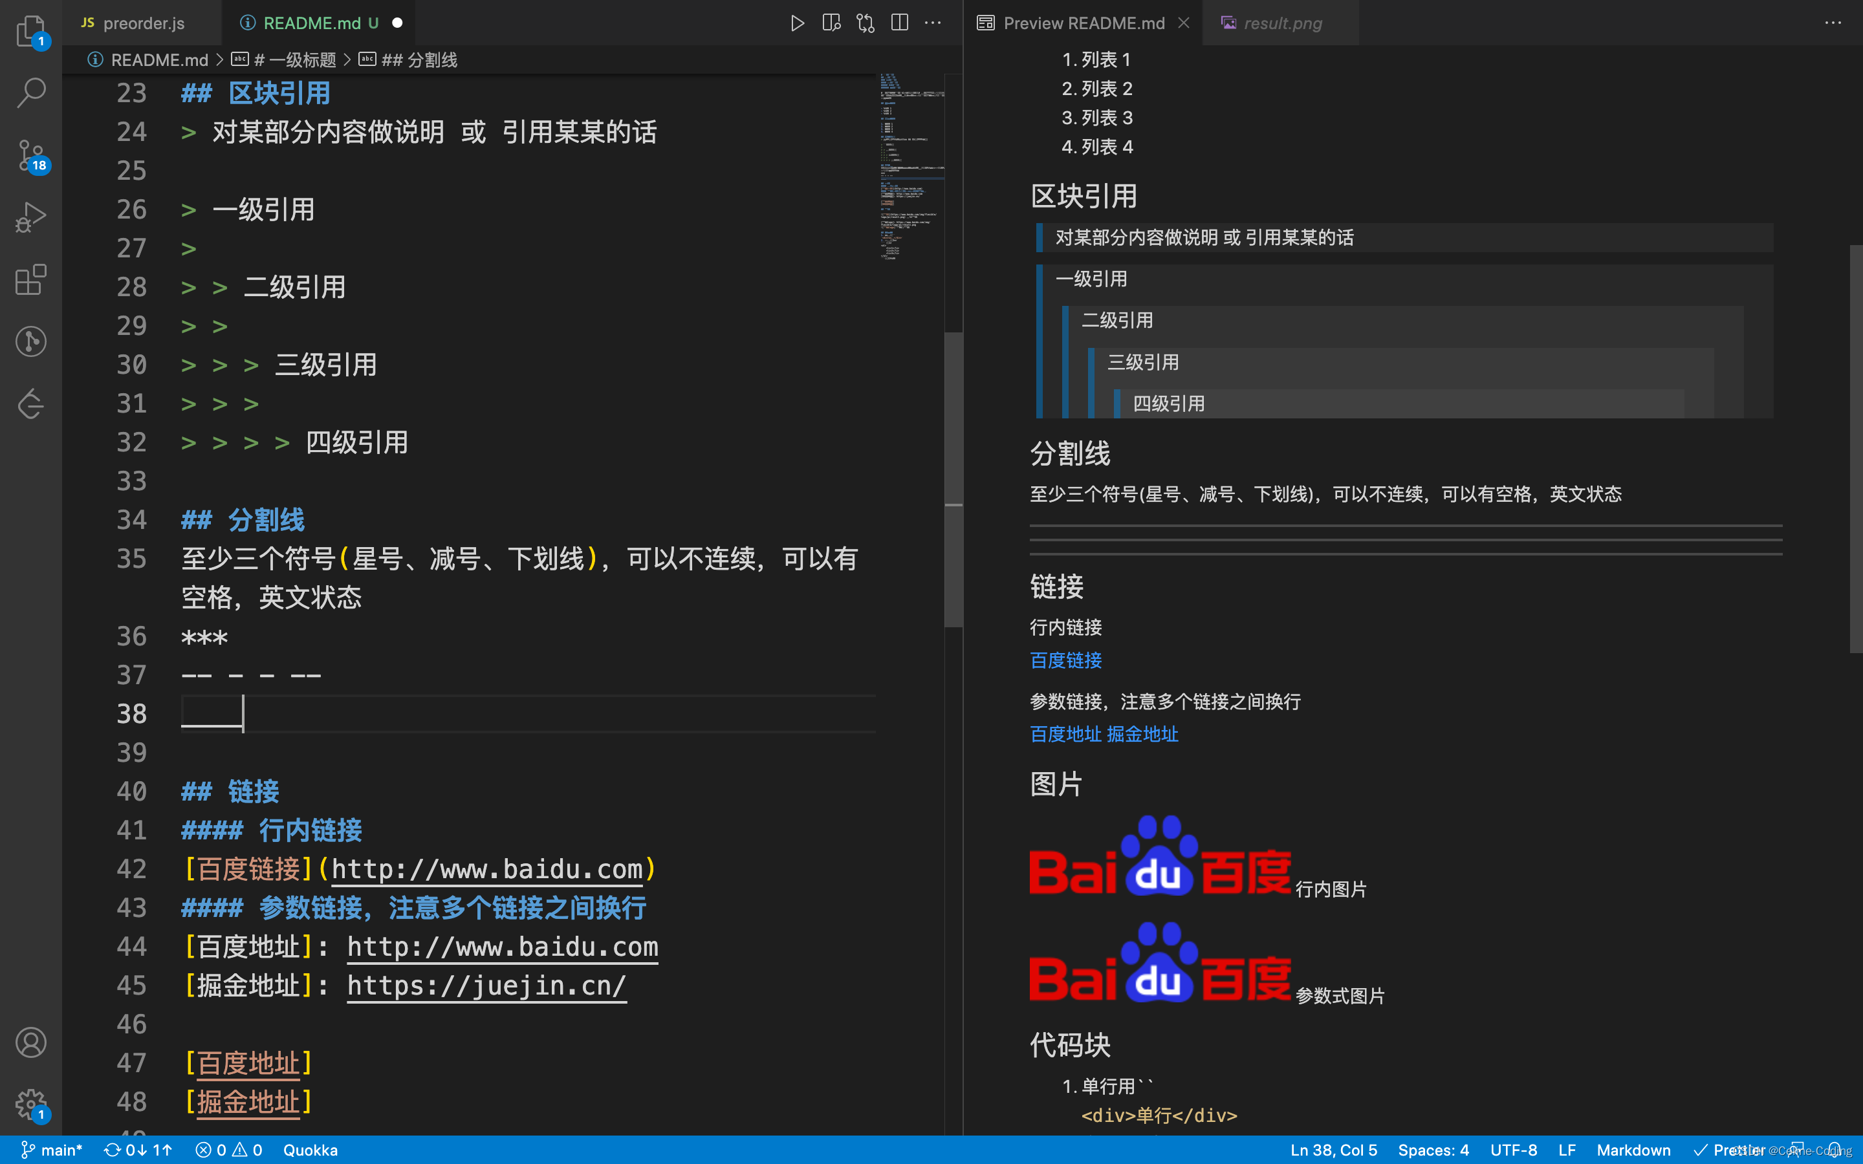Open the Search view
The width and height of the screenshot is (1863, 1164).
tap(31, 92)
